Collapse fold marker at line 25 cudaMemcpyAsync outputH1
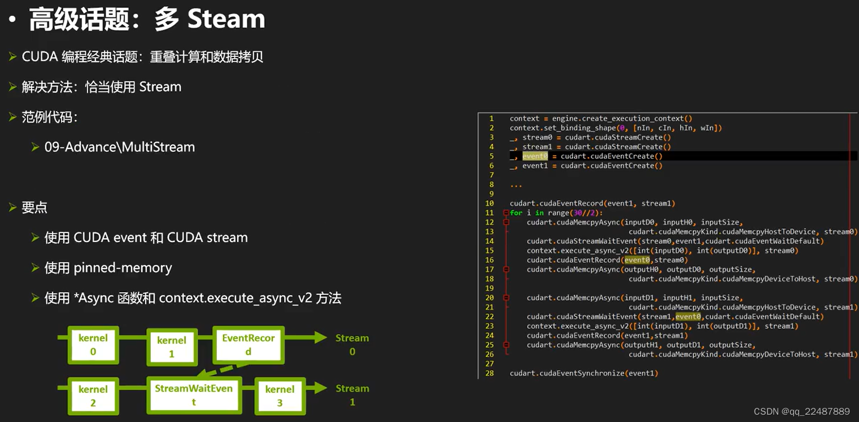Viewport: 859px width, 422px height. tap(507, 345)
